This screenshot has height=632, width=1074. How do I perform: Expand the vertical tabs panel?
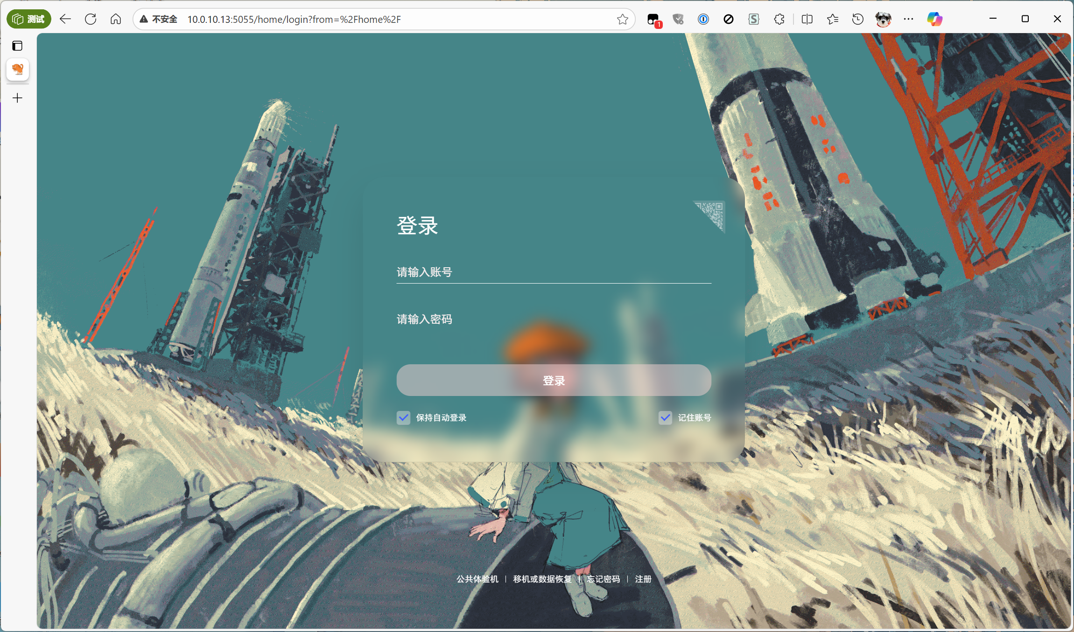coord(18,45)
